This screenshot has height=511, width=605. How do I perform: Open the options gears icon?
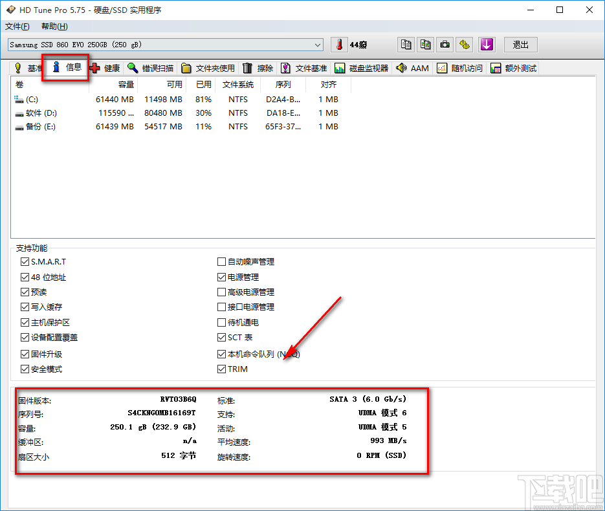464,45
